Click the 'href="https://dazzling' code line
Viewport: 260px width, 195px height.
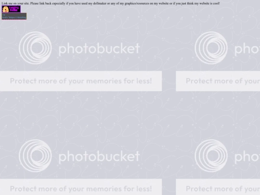point(14,17)
